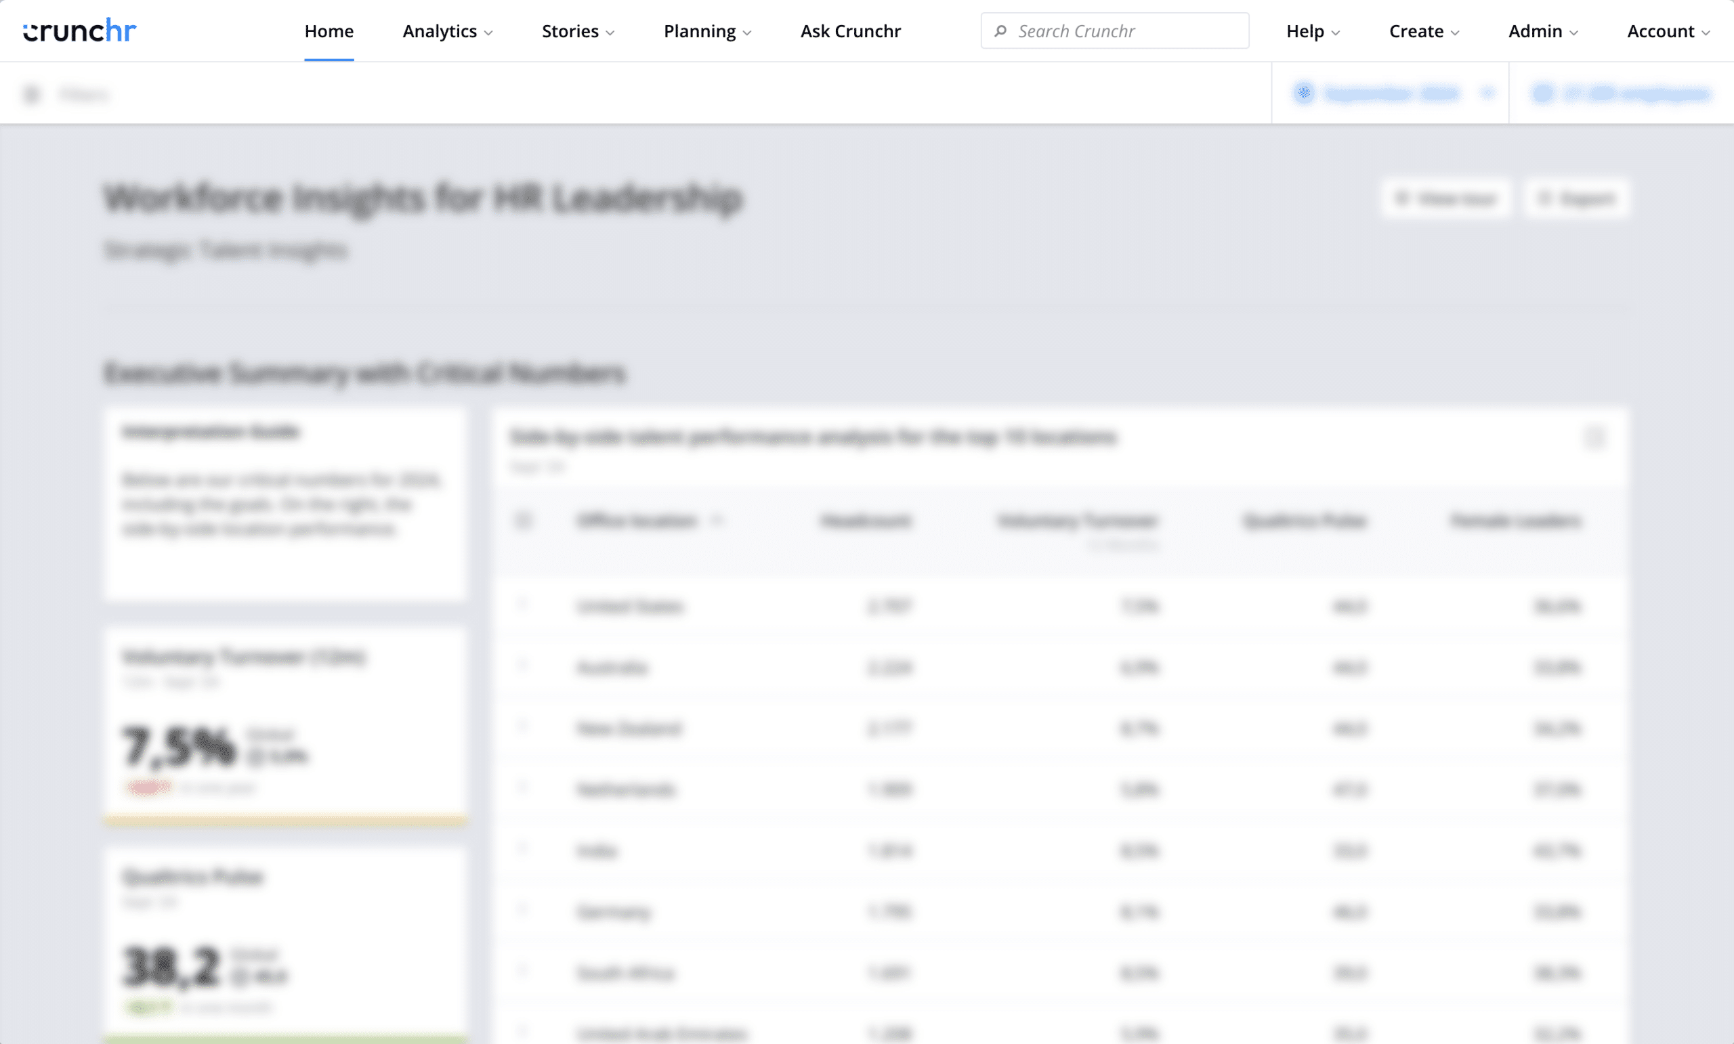The image size is (1734, 1044).
Task: Go to the Home tab
Action: tap(329, 31)
